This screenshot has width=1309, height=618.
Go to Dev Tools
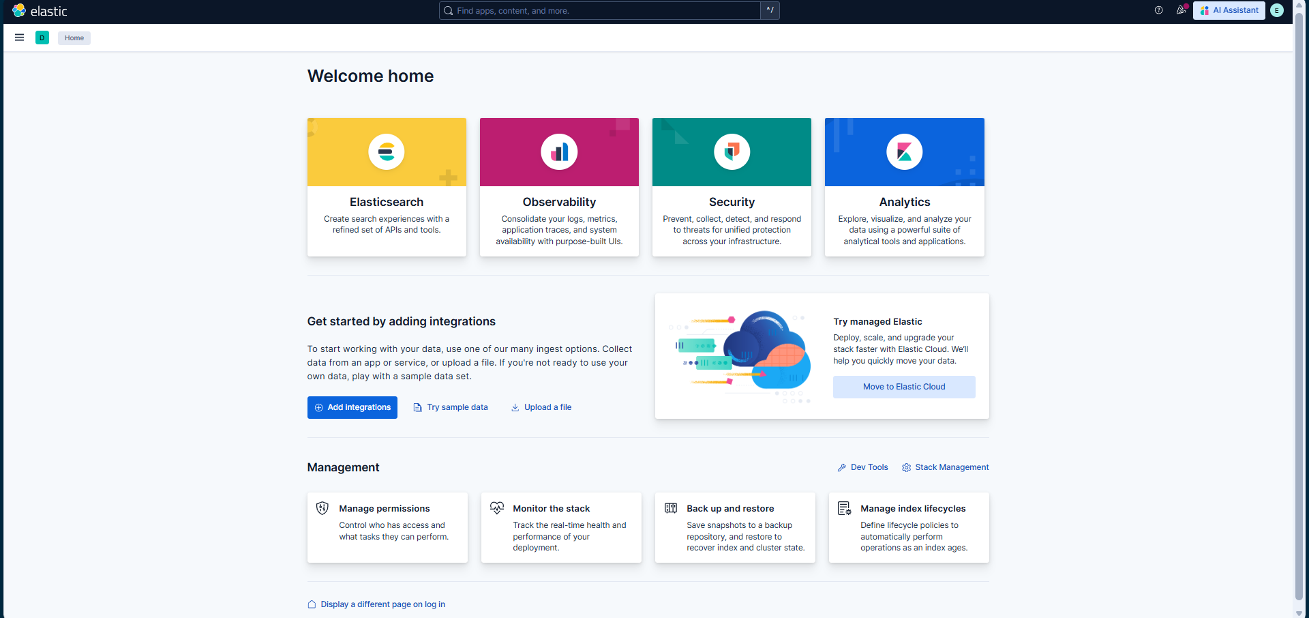(863, 467)
